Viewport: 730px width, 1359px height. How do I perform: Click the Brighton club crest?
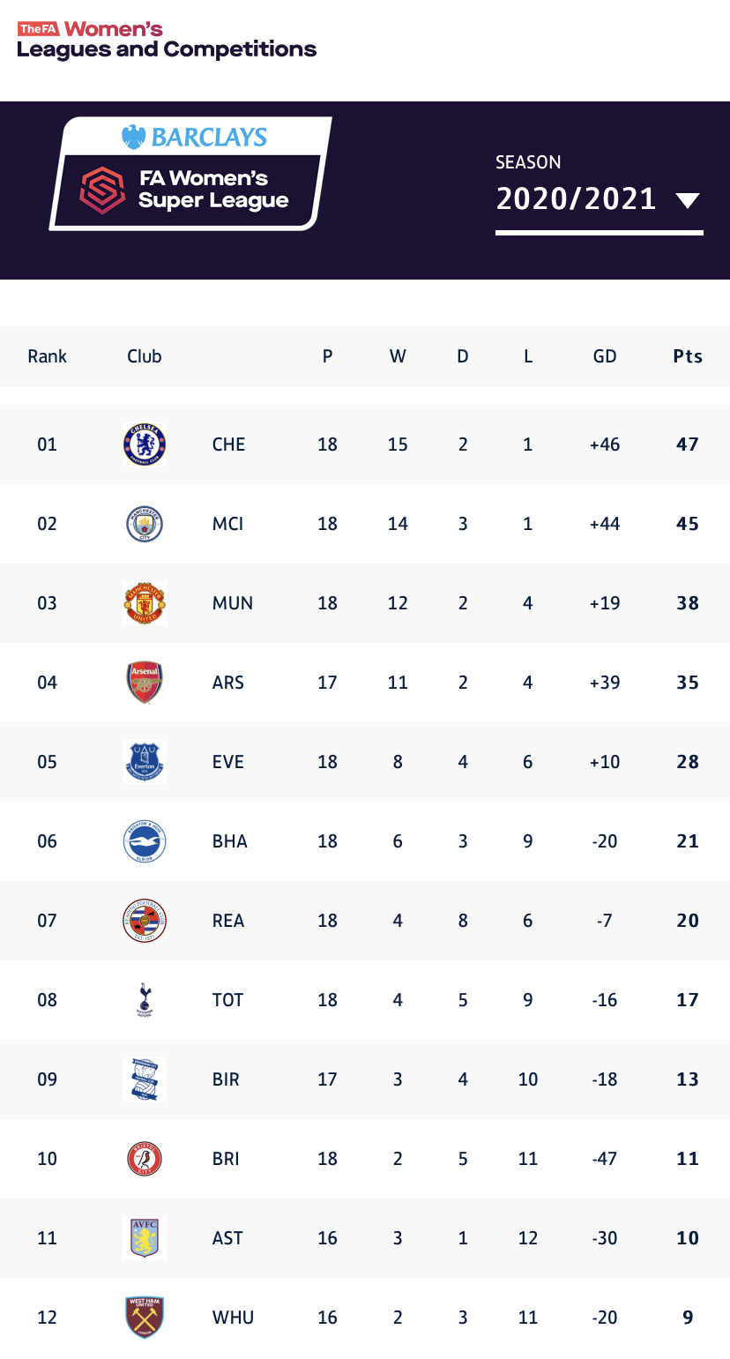coord(145,841)
